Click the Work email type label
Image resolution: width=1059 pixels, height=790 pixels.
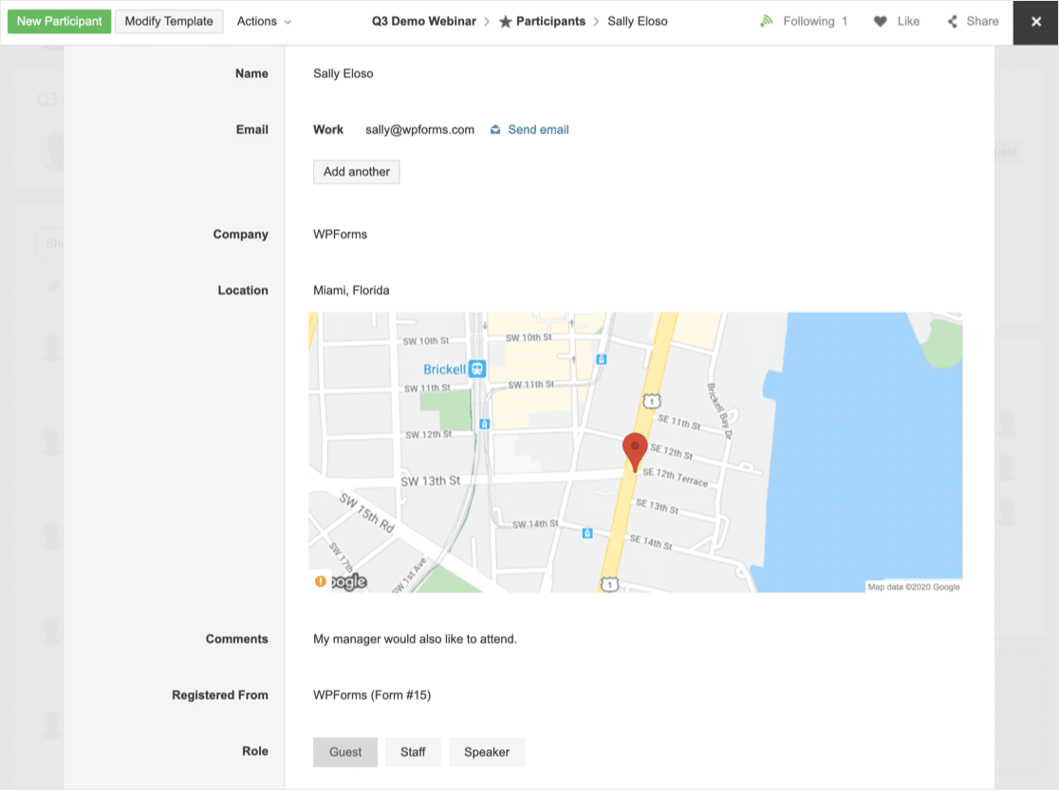tap(328, 130)
